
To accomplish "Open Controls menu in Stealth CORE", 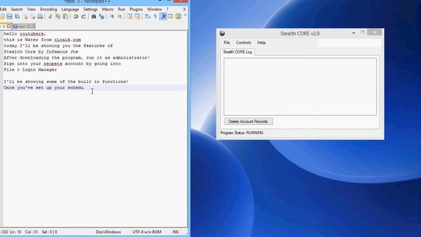I will coord(243,42).
